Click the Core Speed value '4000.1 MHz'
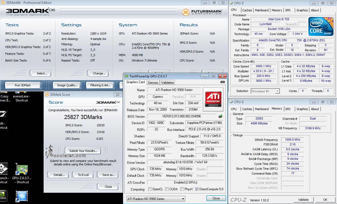 264,66
